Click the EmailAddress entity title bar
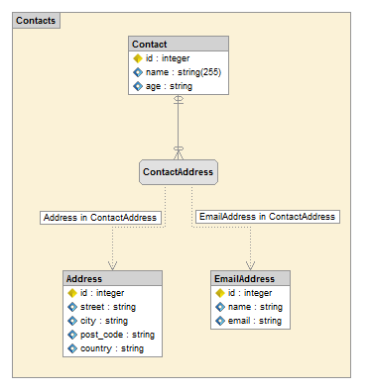Image resolution: width=371 pixels, height=391 pixels. (250, 278)
